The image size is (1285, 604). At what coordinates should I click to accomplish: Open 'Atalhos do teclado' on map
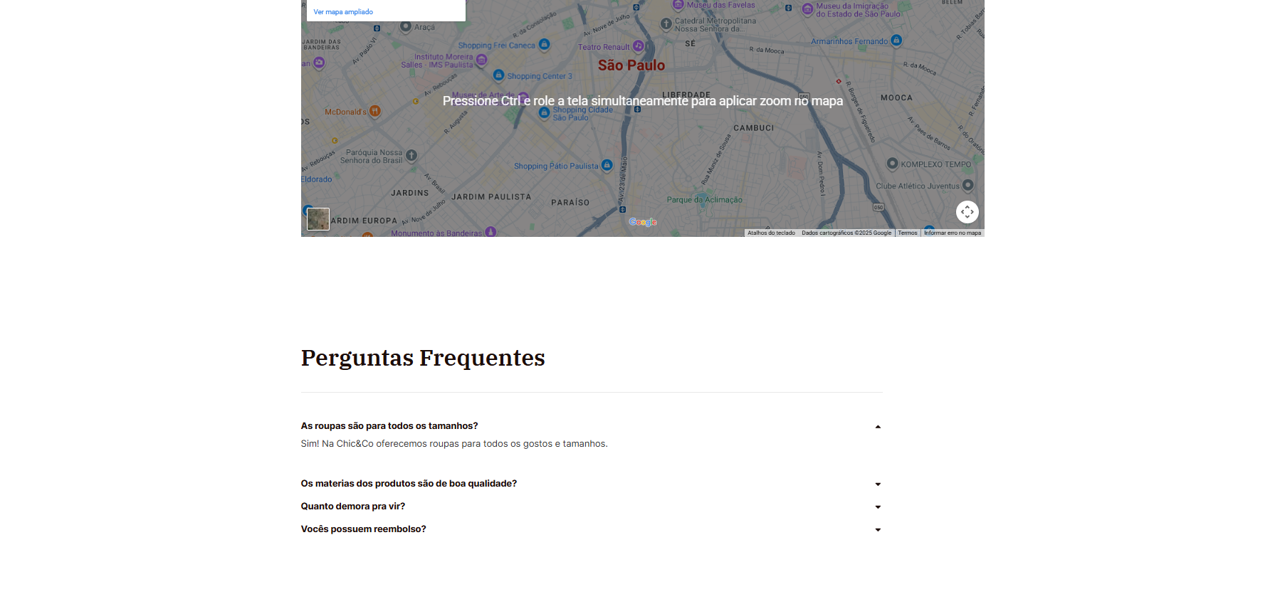click(x=771, y=233)
